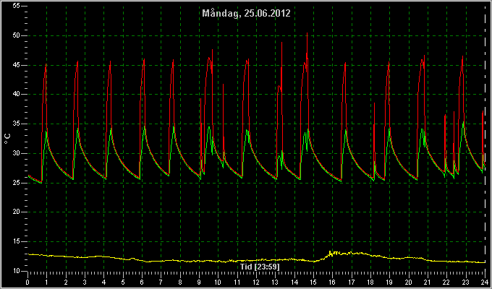Click the date title Måndag, 25.06.2012
This screenshot has width=492, height=289.
(x=246, y=14)
